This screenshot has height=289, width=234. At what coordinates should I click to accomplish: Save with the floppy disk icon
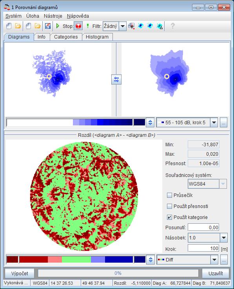coord(48,26)
